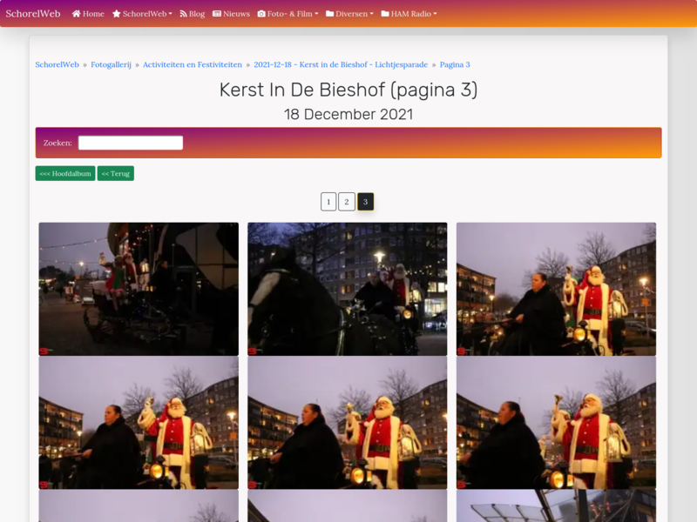
Task: Follow the Fotogallerij breadcrumb link
Action: click(112, 64)
